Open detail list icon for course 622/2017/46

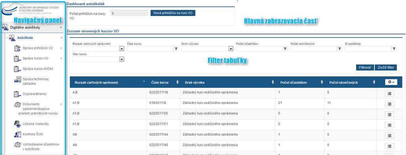coord(389,146)
